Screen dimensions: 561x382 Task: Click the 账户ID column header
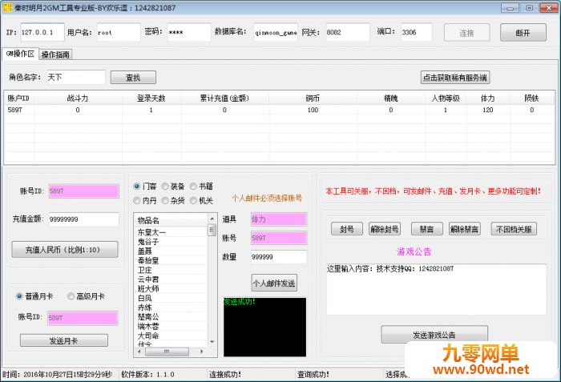[19, 98]
